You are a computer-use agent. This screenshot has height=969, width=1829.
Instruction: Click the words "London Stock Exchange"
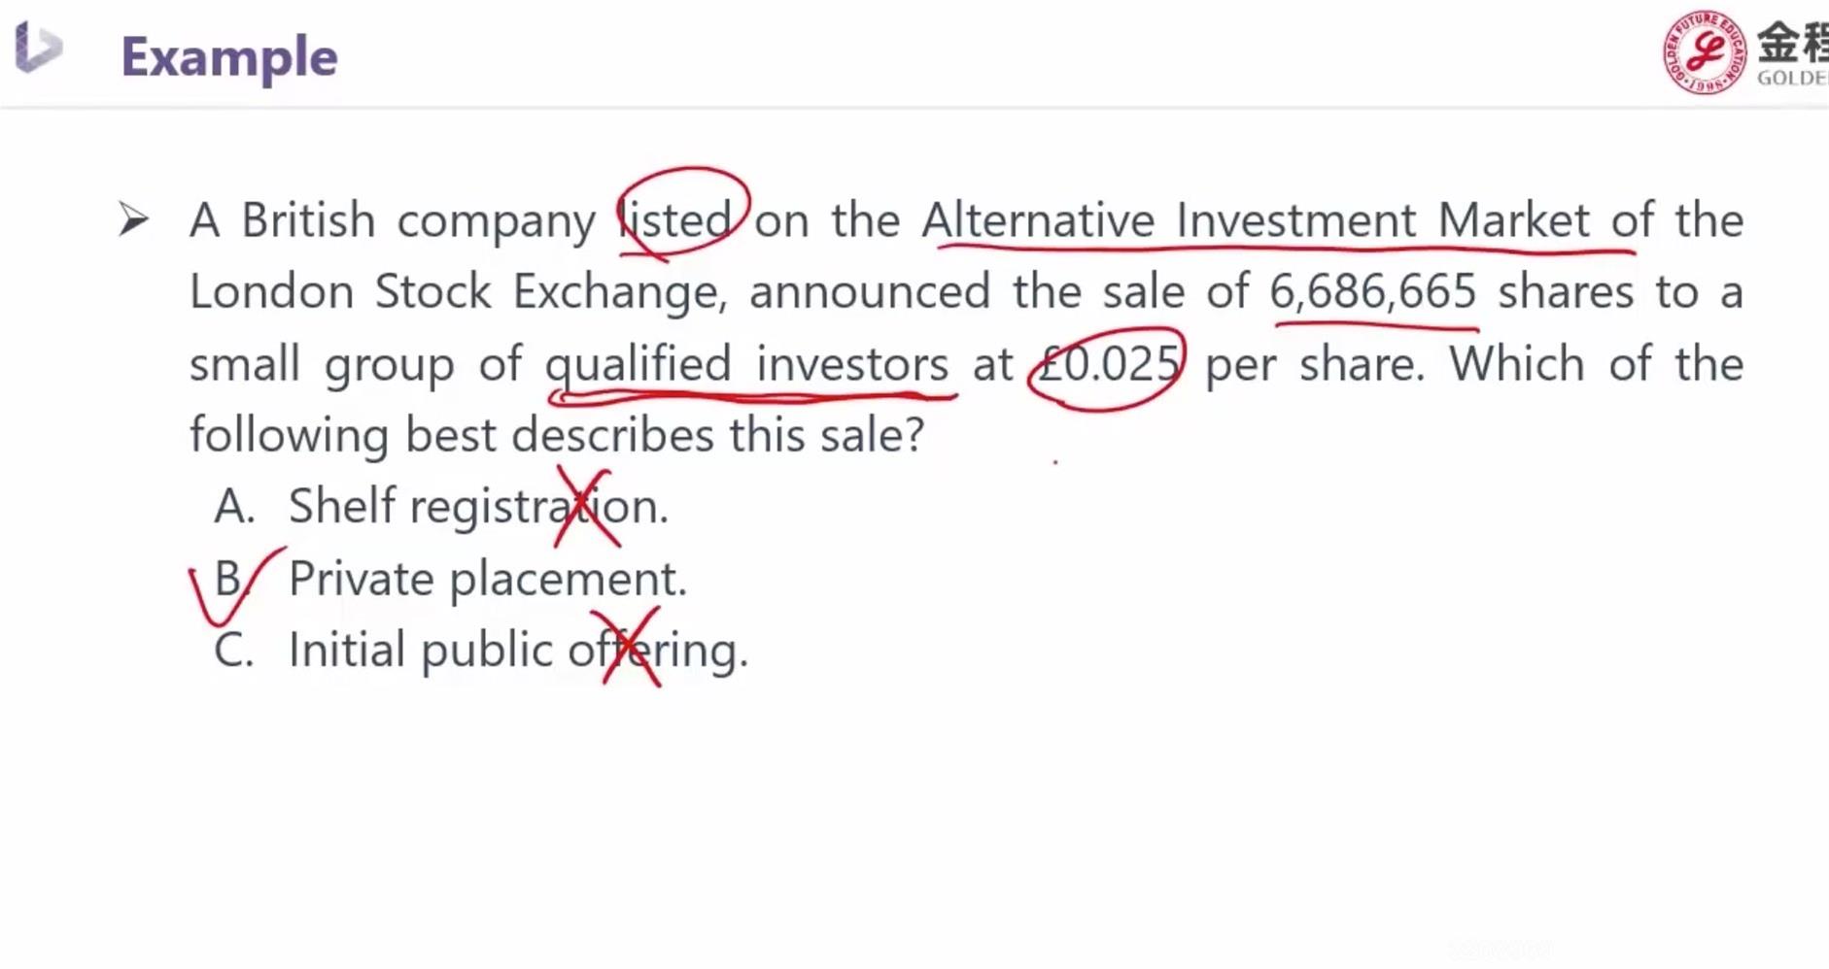coord(454,292)
